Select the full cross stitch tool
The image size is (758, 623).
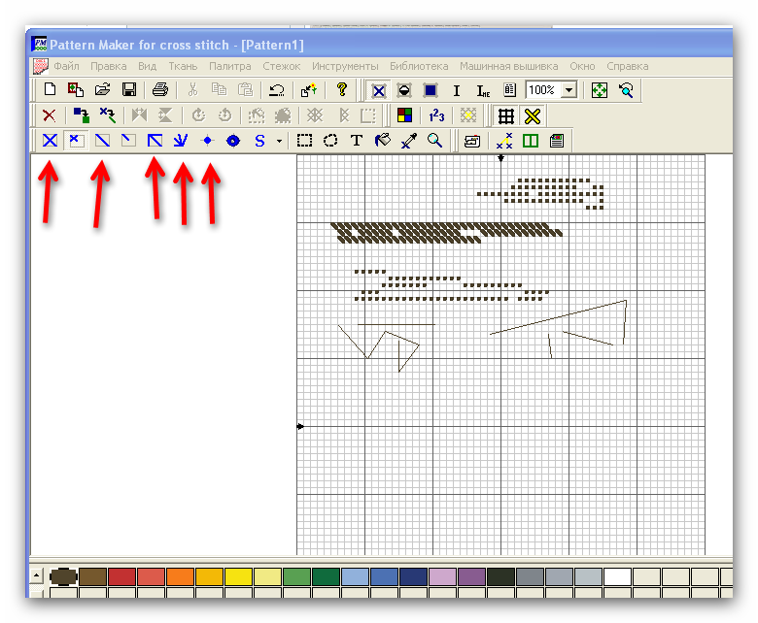(51, 141)
